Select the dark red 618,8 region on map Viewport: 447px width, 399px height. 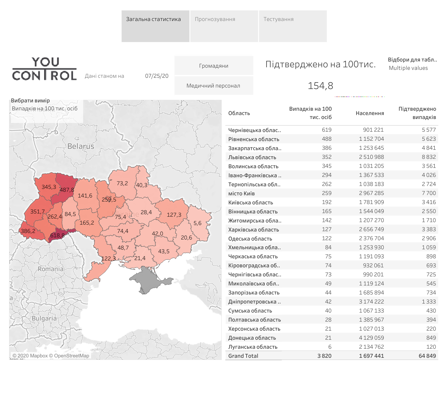[58, 235]
